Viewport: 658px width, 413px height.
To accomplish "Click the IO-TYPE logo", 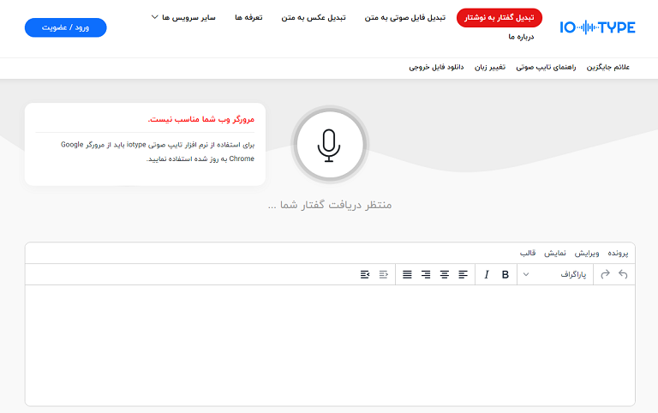I will (597, 27).
